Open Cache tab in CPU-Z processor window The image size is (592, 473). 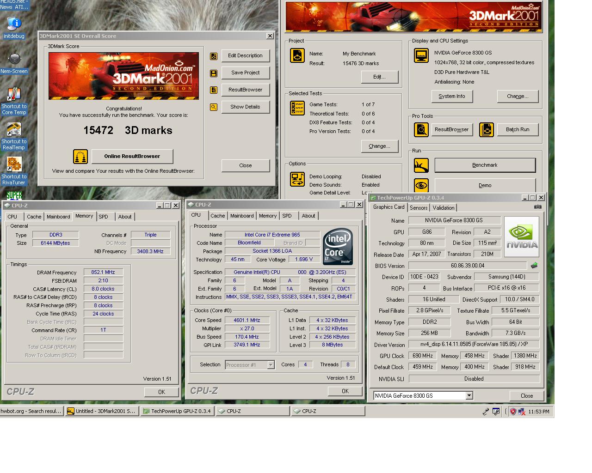pyautogui.click(x=218, y=216)
